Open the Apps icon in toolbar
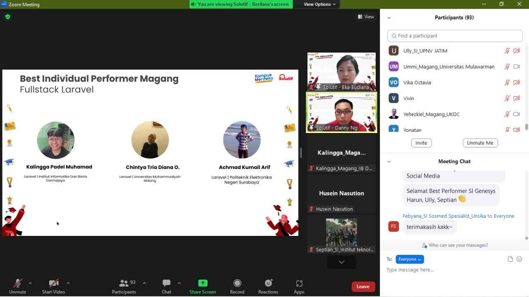This screenshot has height=297, width=529. tap(299, 283)
